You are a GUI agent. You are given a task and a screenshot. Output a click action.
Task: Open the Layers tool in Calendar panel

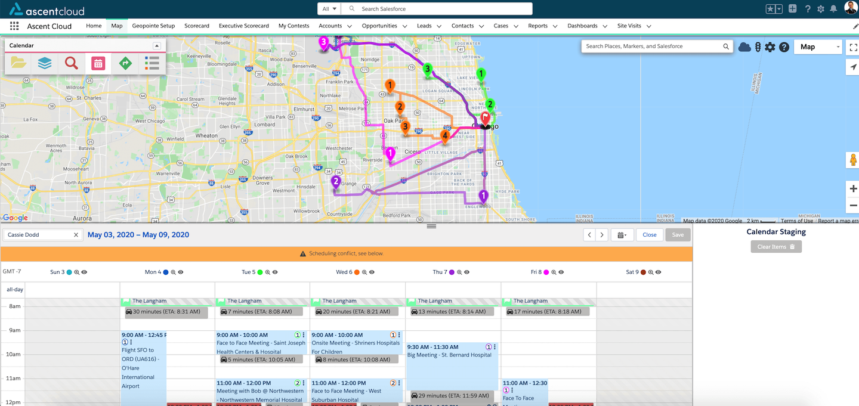pos(45,63)
